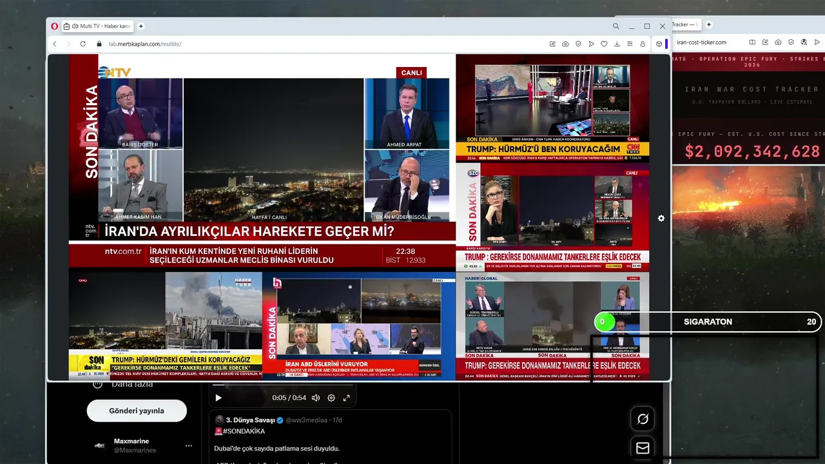Reload the Multi TV page

[x=82, y=44]
